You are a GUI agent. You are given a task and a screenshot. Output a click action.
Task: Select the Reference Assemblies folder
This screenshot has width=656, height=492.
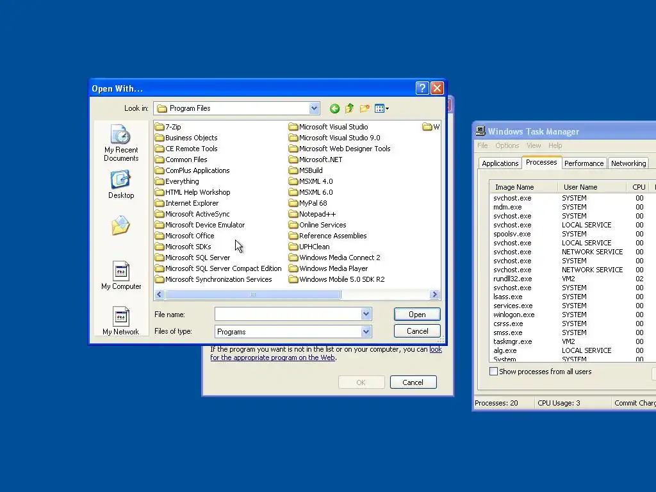[x=327, y=236]
